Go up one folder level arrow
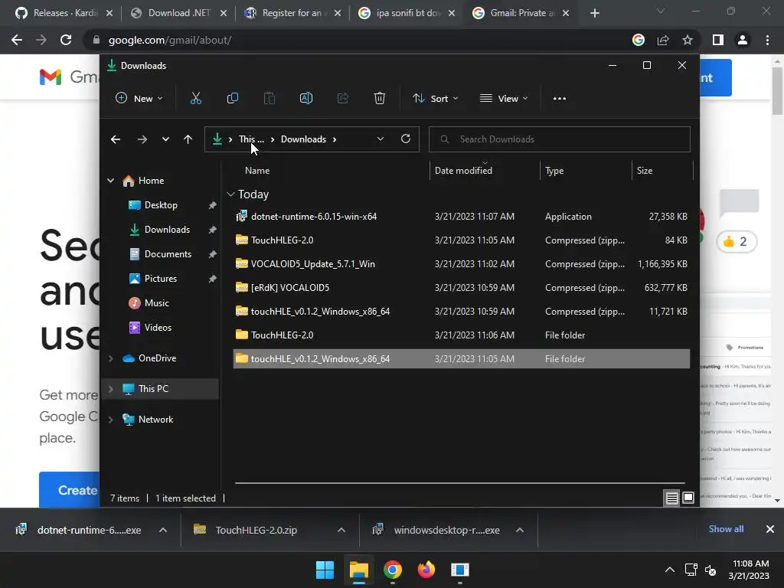784x588 pixels. coord(188,139)
